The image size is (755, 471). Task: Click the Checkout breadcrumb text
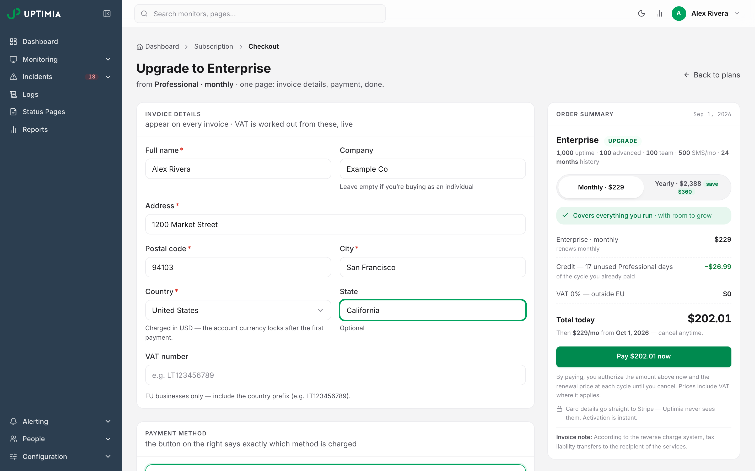point(263,46)
